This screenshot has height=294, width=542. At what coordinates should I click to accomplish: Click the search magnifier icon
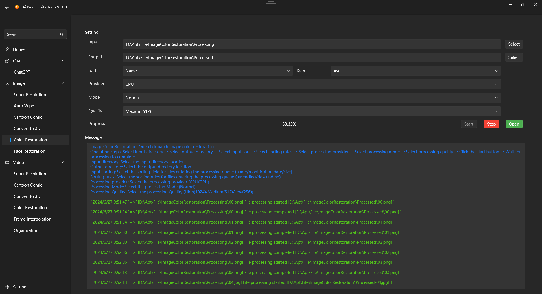tap(62, 34)
